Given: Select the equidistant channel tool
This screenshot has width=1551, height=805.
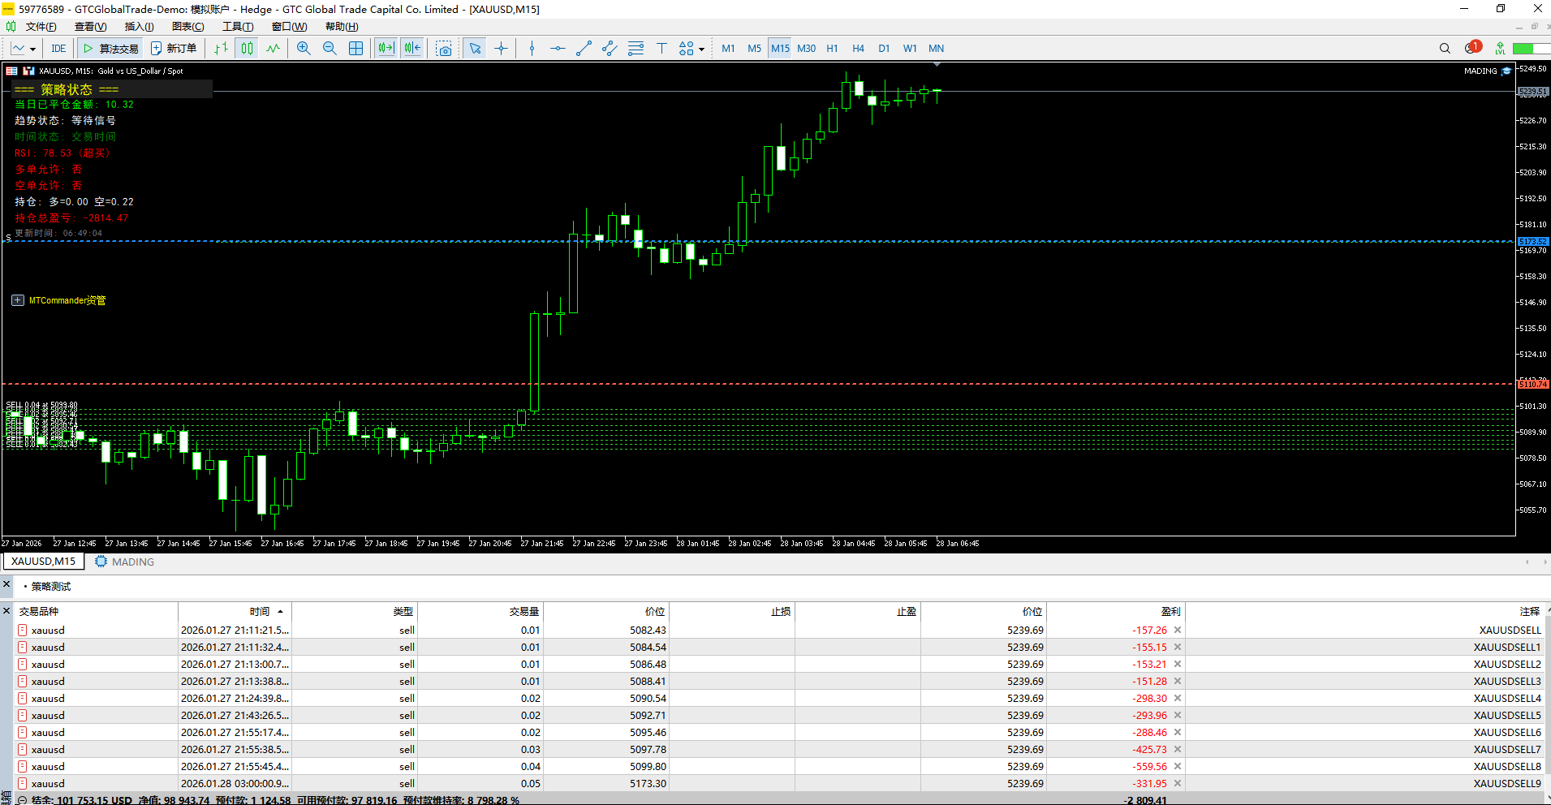Looking at the screenshot, I should tap(610, 49).
